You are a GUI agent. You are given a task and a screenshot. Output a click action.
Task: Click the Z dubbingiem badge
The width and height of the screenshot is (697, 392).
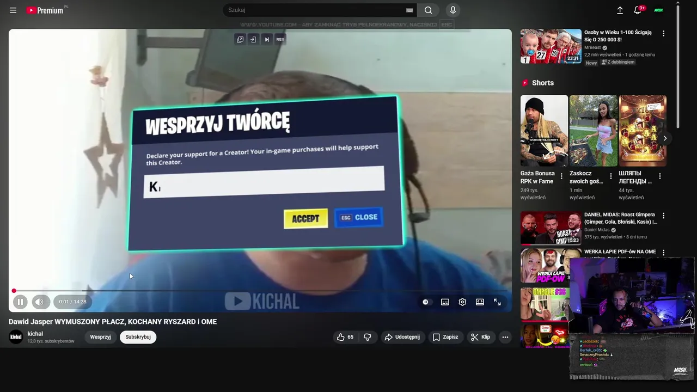(618, 63)
